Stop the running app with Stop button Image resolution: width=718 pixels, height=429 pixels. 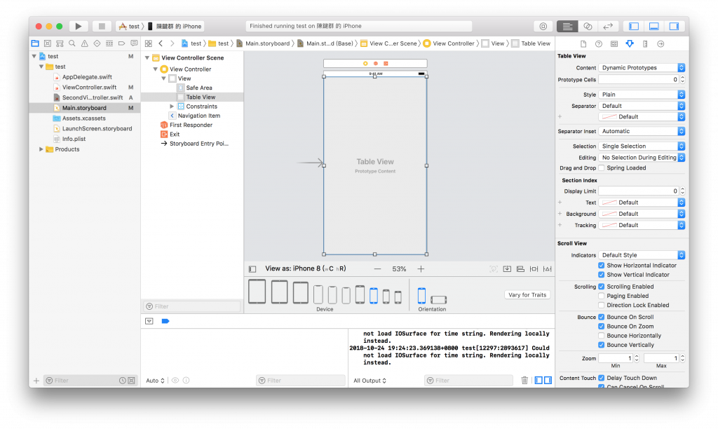(x=102, y=26)
